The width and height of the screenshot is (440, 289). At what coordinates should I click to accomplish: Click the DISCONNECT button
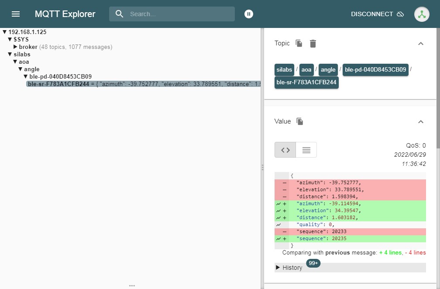[377, 14]
